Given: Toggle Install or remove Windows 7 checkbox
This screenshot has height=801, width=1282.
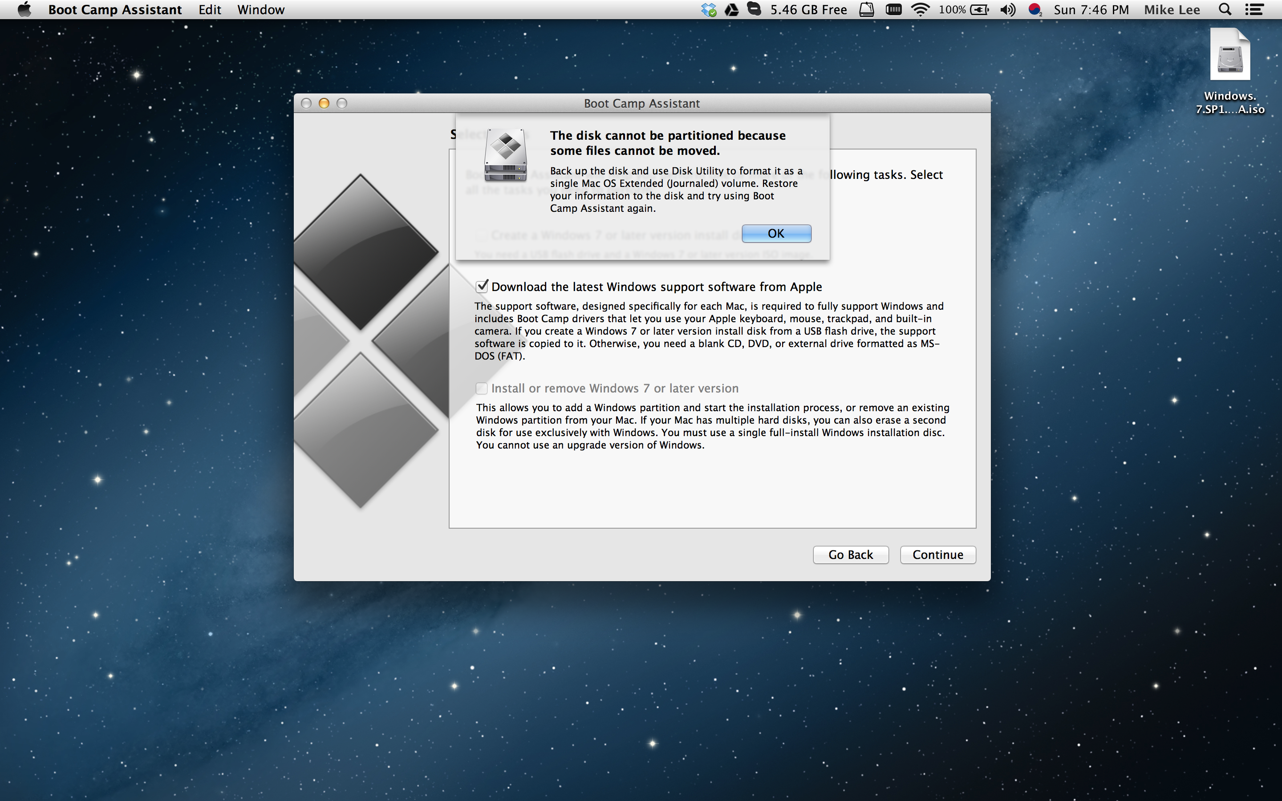Looking at the screenshot, I should pos(481,388).
